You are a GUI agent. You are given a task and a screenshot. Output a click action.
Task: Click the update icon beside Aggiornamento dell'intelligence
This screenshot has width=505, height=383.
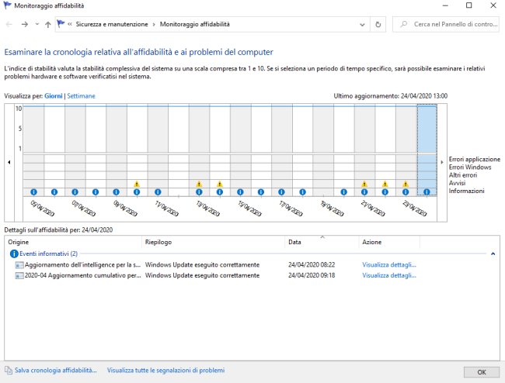pyautogui.click(x=19, y=265)
